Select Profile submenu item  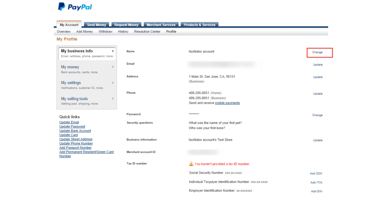pyautogui.click(x=171, y=32)
